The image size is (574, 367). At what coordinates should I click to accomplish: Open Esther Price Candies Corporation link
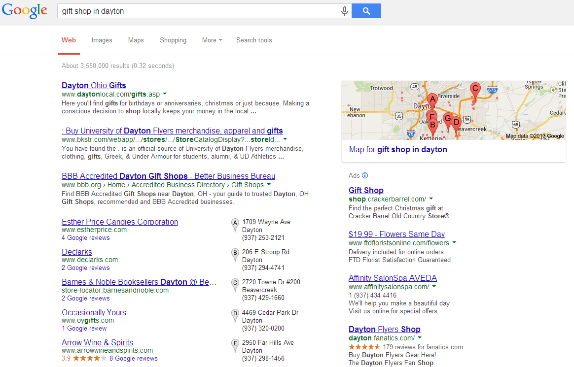pos(120,222)
